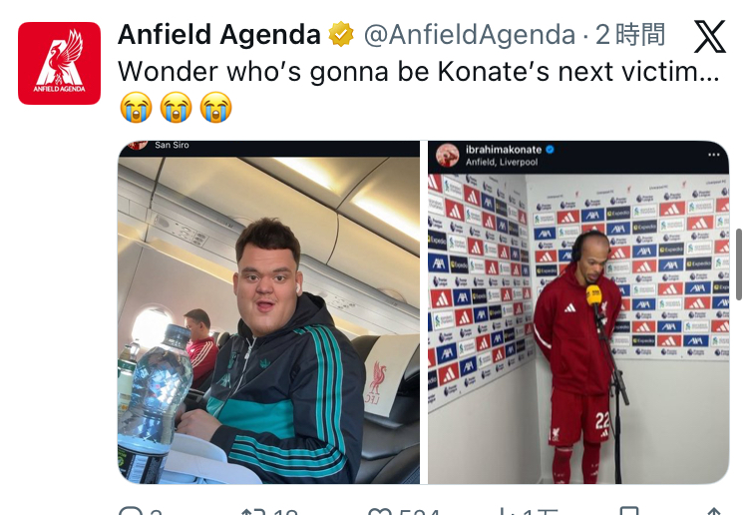Click the blue verified check beside ibrahimakonate

coord(550,150)
